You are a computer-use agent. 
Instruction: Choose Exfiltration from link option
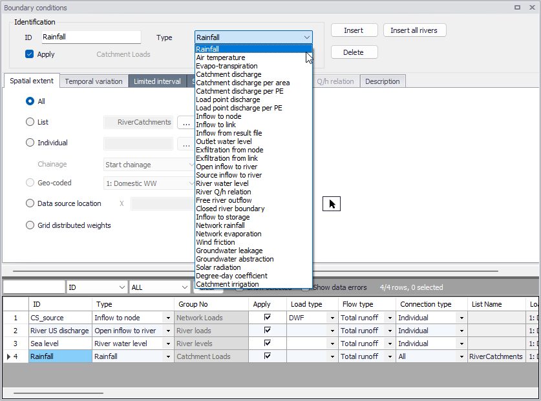pos(253,158)
